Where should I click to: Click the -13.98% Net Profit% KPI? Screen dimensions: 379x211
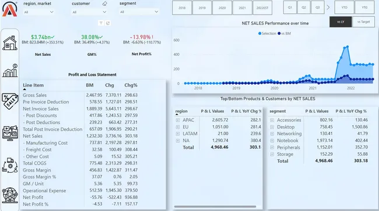pyautogui.click(x=142, y=37)
